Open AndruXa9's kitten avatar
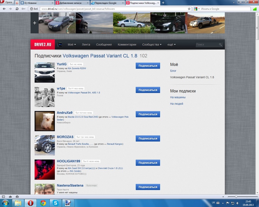This screenshot has width=259, height=207. point(45,121)
